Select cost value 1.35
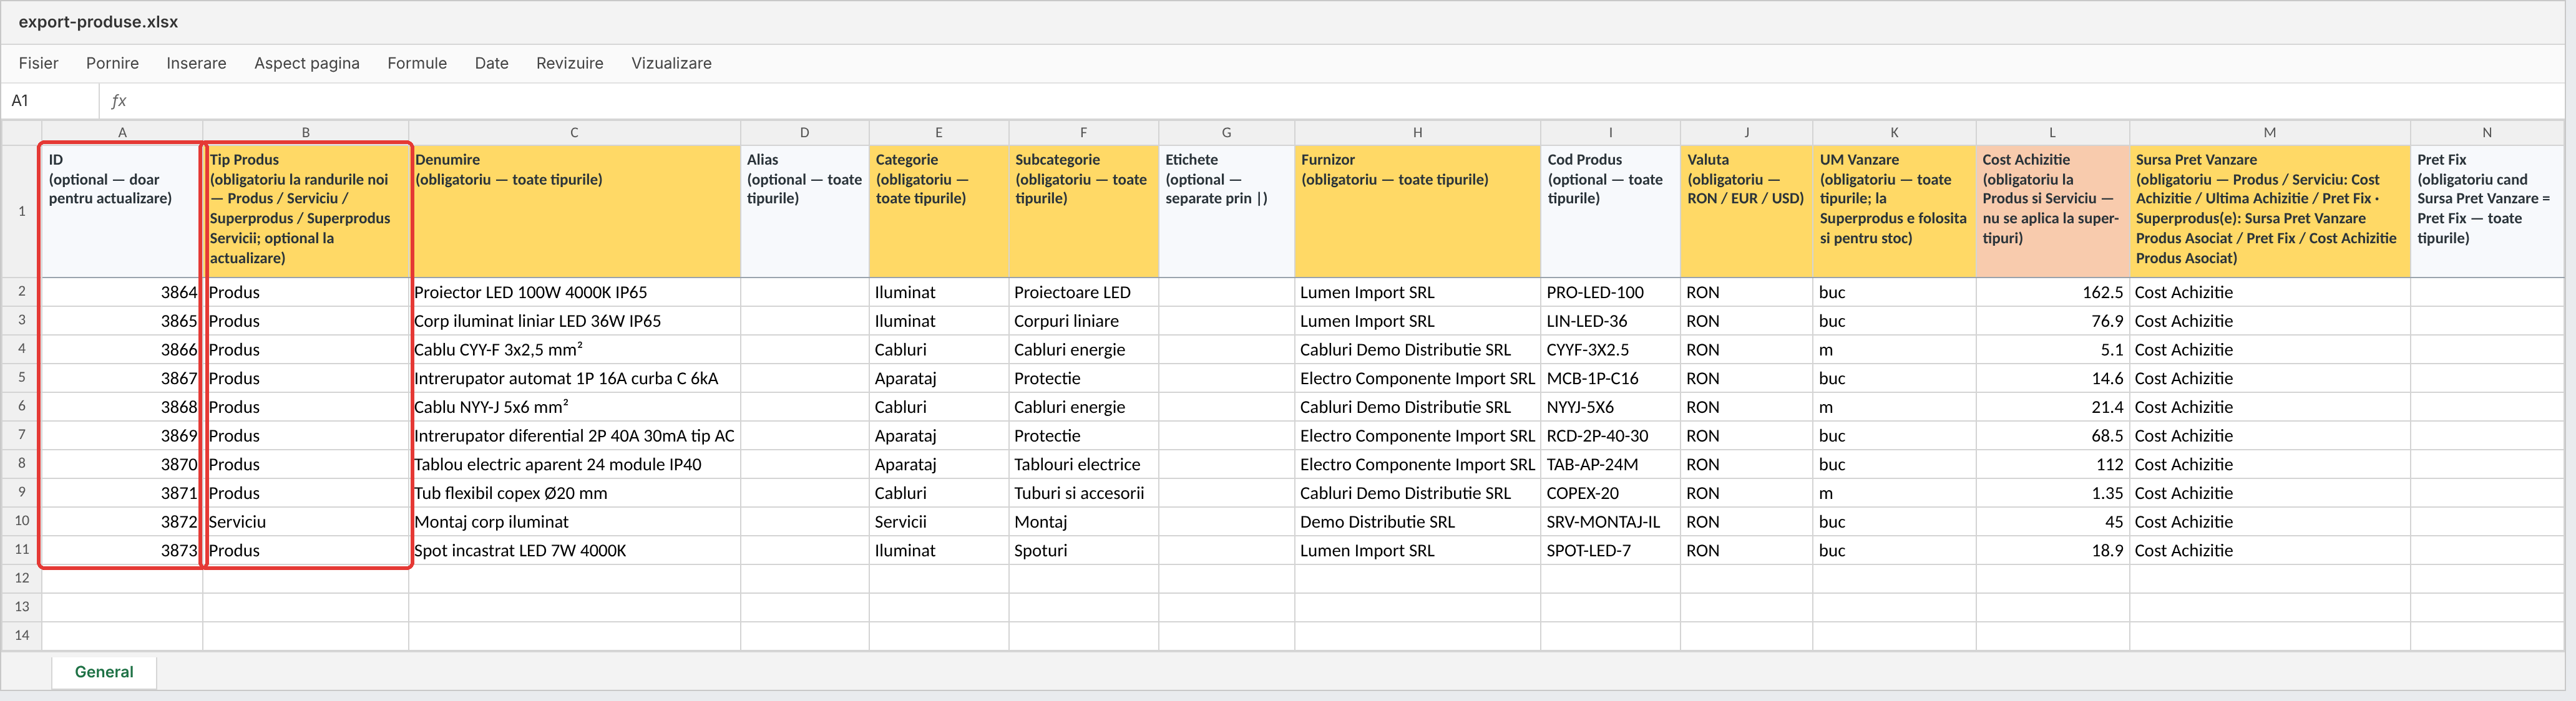This screenshot has height=701, width=2576. [2052, 493]
